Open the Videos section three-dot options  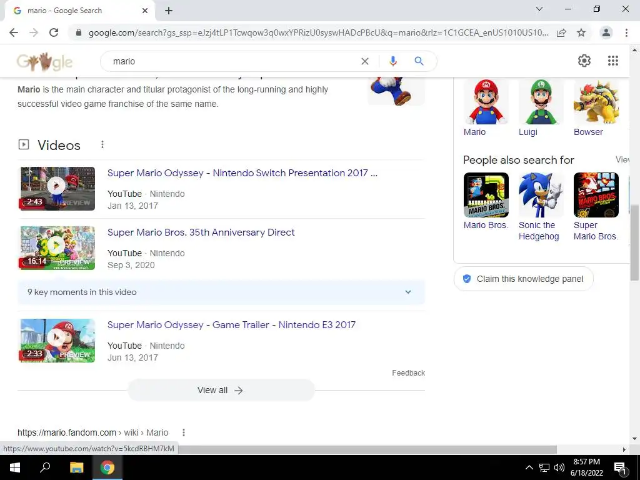point(102,144)
